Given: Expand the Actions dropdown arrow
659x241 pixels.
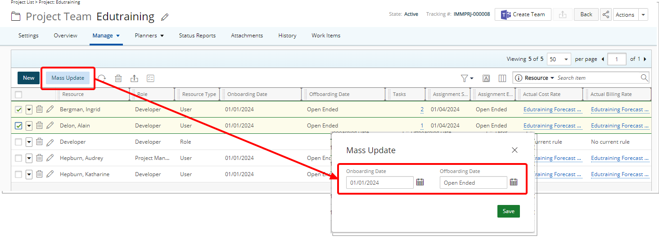Looking at the screenshot, I should click(x=643, y=14).
